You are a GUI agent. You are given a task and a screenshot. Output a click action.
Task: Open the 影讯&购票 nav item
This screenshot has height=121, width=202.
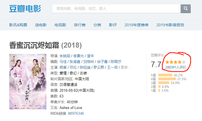[18, 25]
